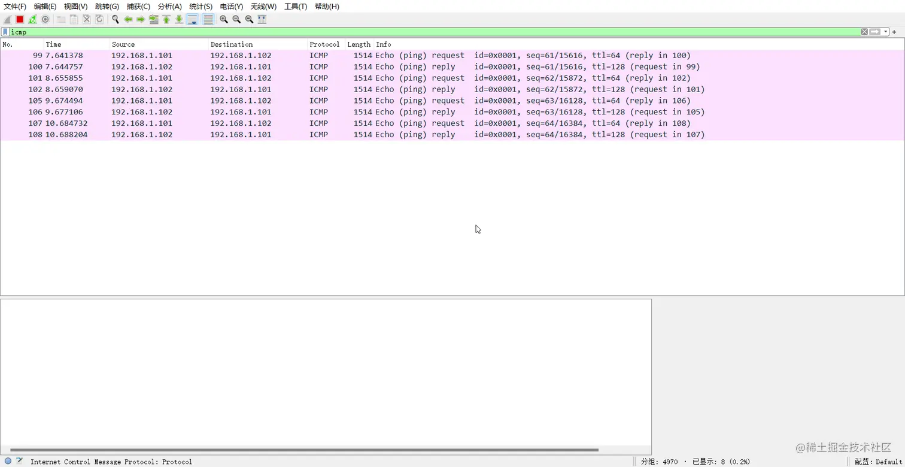Screen dimensions: 905x467
Task: Click the 配置: Default profile selector
Action: pos(878,462)
